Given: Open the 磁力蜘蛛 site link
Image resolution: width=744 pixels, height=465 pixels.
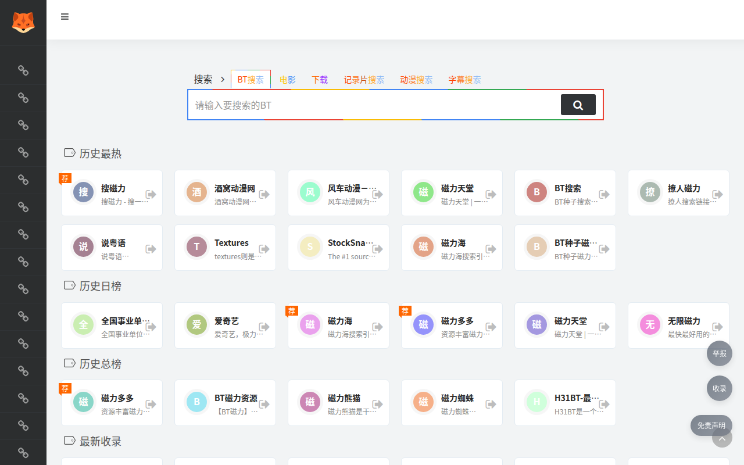Looking at the screenshot, I should 457,398.
